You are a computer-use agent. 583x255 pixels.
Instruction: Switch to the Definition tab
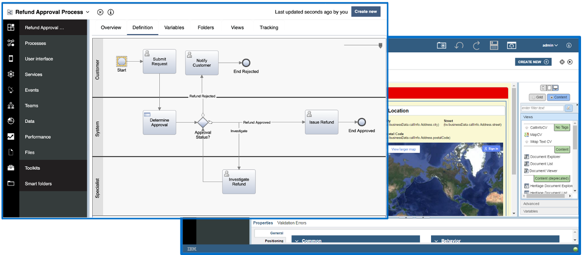[143, 28]
